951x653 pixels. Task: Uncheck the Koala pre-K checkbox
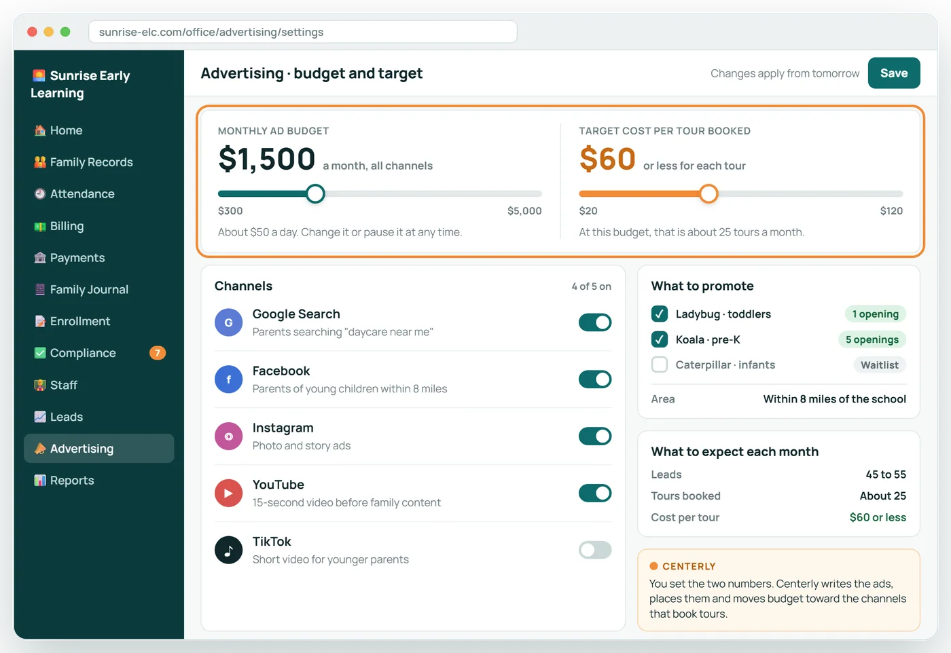[659, 339]
